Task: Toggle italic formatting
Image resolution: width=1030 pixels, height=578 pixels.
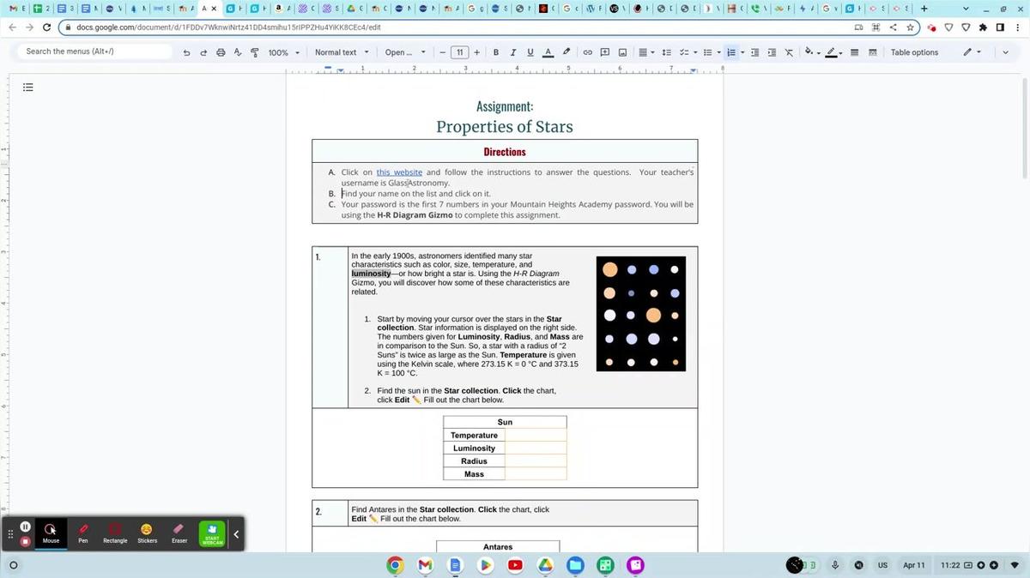Action: pos(513,52)
